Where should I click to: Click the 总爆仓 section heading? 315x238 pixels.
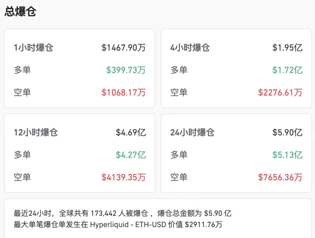coord(20,12)
